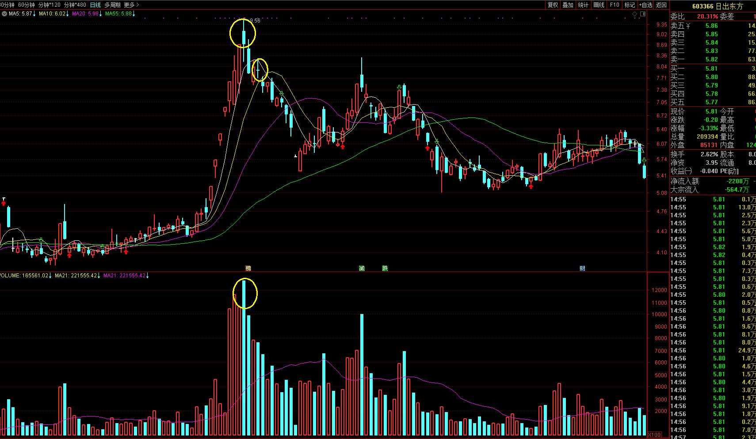The image size is (756, 439).
Task: Click the yellow MA21: 221555.42 volume label
Action: [x=77, y=276]
